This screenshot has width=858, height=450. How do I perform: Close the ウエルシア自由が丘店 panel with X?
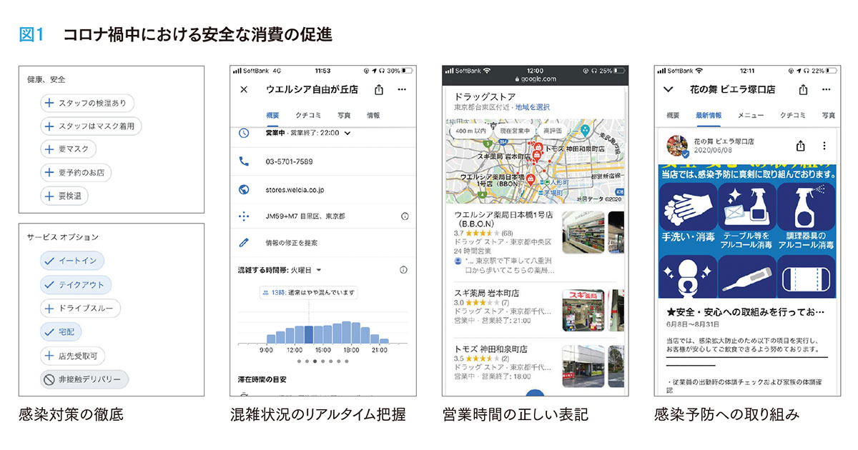[244, 90]
